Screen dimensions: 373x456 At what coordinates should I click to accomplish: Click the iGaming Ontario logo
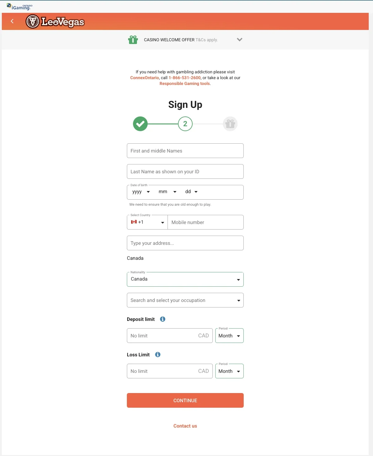click(x=20, y=7)
